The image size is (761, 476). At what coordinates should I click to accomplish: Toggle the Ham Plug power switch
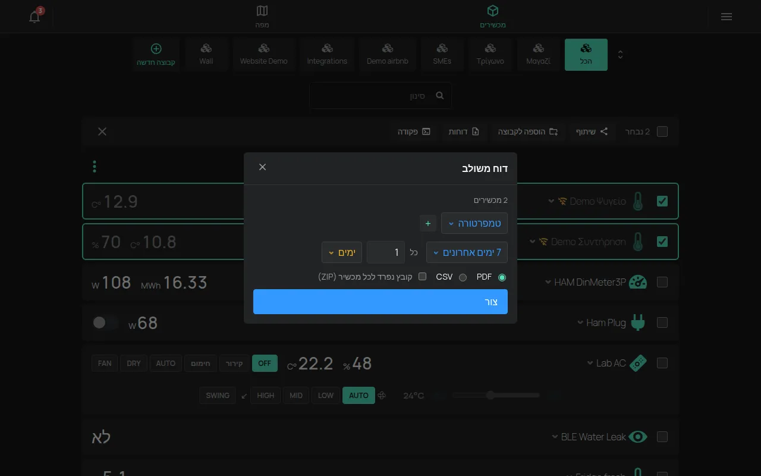pyautogui.click(x=106, y=322)
